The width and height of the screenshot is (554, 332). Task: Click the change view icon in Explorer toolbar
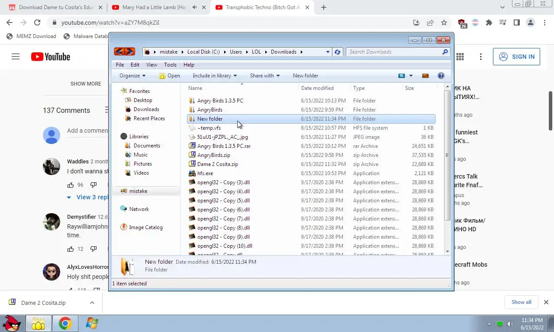(x=402, y=76)
